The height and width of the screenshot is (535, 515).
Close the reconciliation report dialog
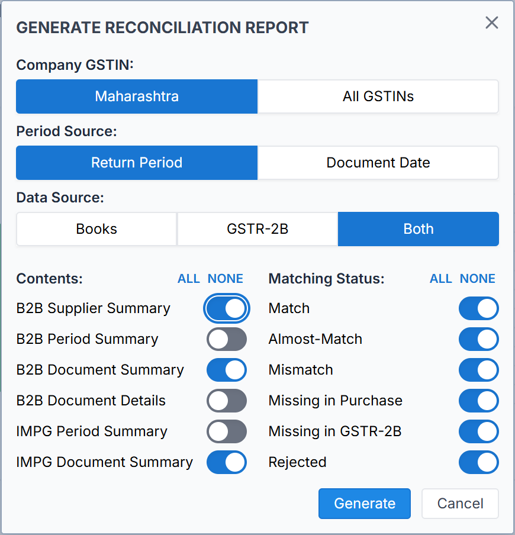pyautogui.click(x=491, y=23)
